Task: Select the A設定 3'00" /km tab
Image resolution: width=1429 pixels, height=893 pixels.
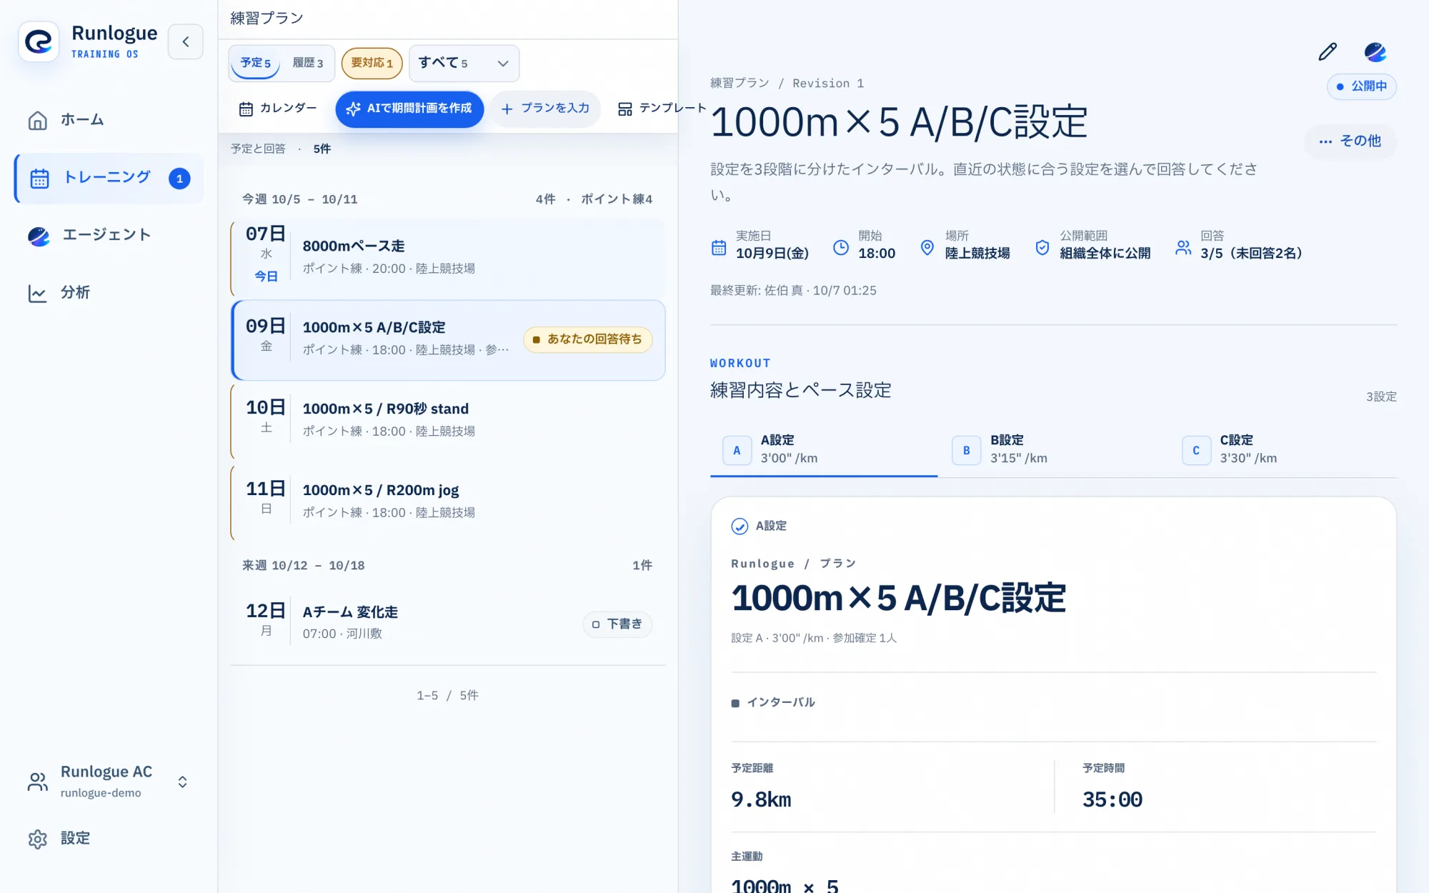Action: pos(824,450)
